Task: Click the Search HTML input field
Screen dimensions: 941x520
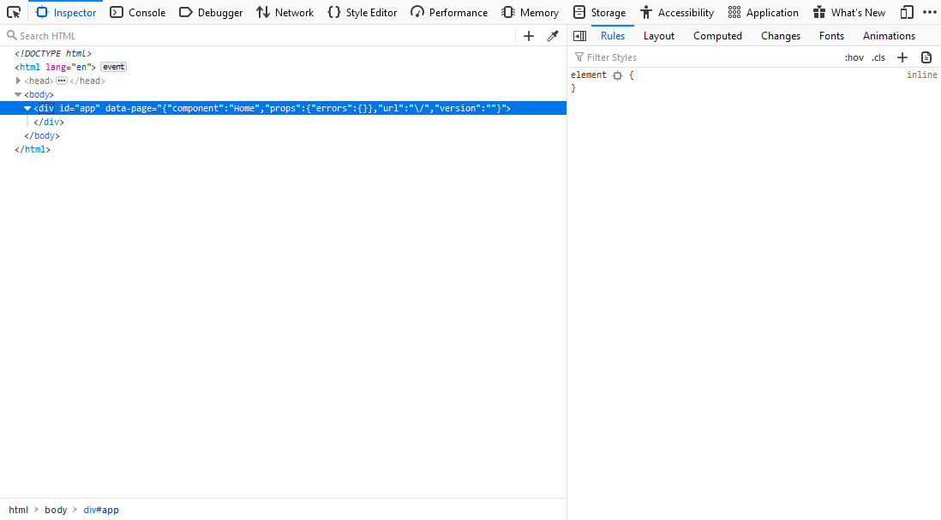Action: 86,35
